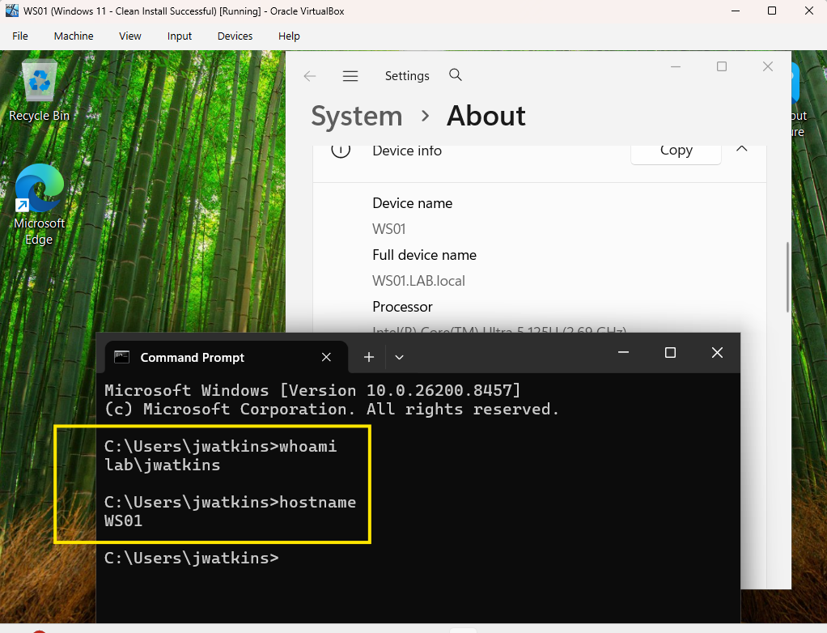Viewport: 827px width, 633px height.
Task: Open the VirtualBox Help menu
Action: (x=289, y=36)
